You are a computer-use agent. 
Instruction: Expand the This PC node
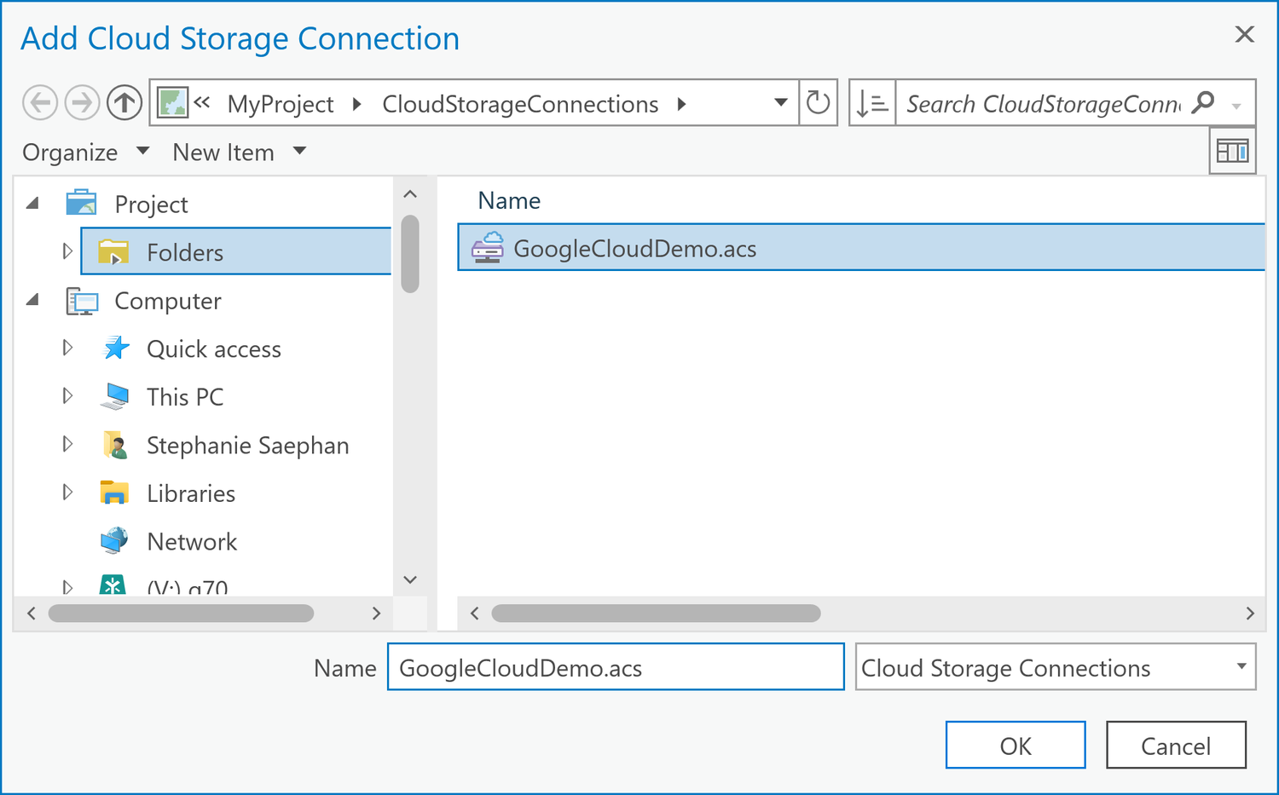pos(67,396)
